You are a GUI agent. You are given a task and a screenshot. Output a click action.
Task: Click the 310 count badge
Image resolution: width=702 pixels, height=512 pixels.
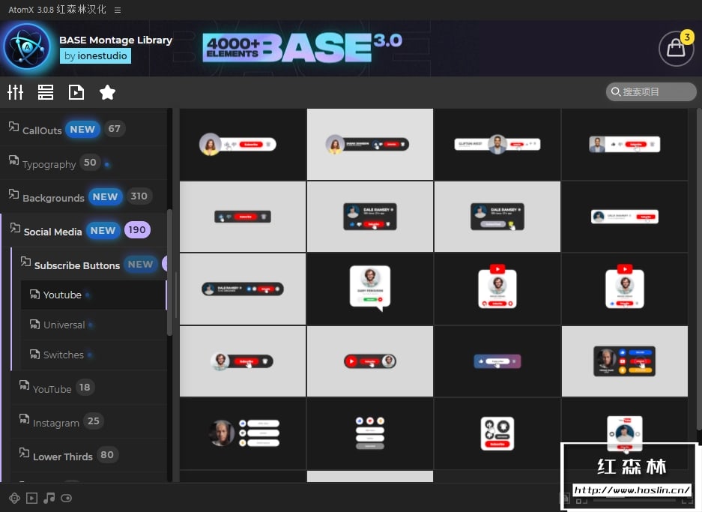139,196
